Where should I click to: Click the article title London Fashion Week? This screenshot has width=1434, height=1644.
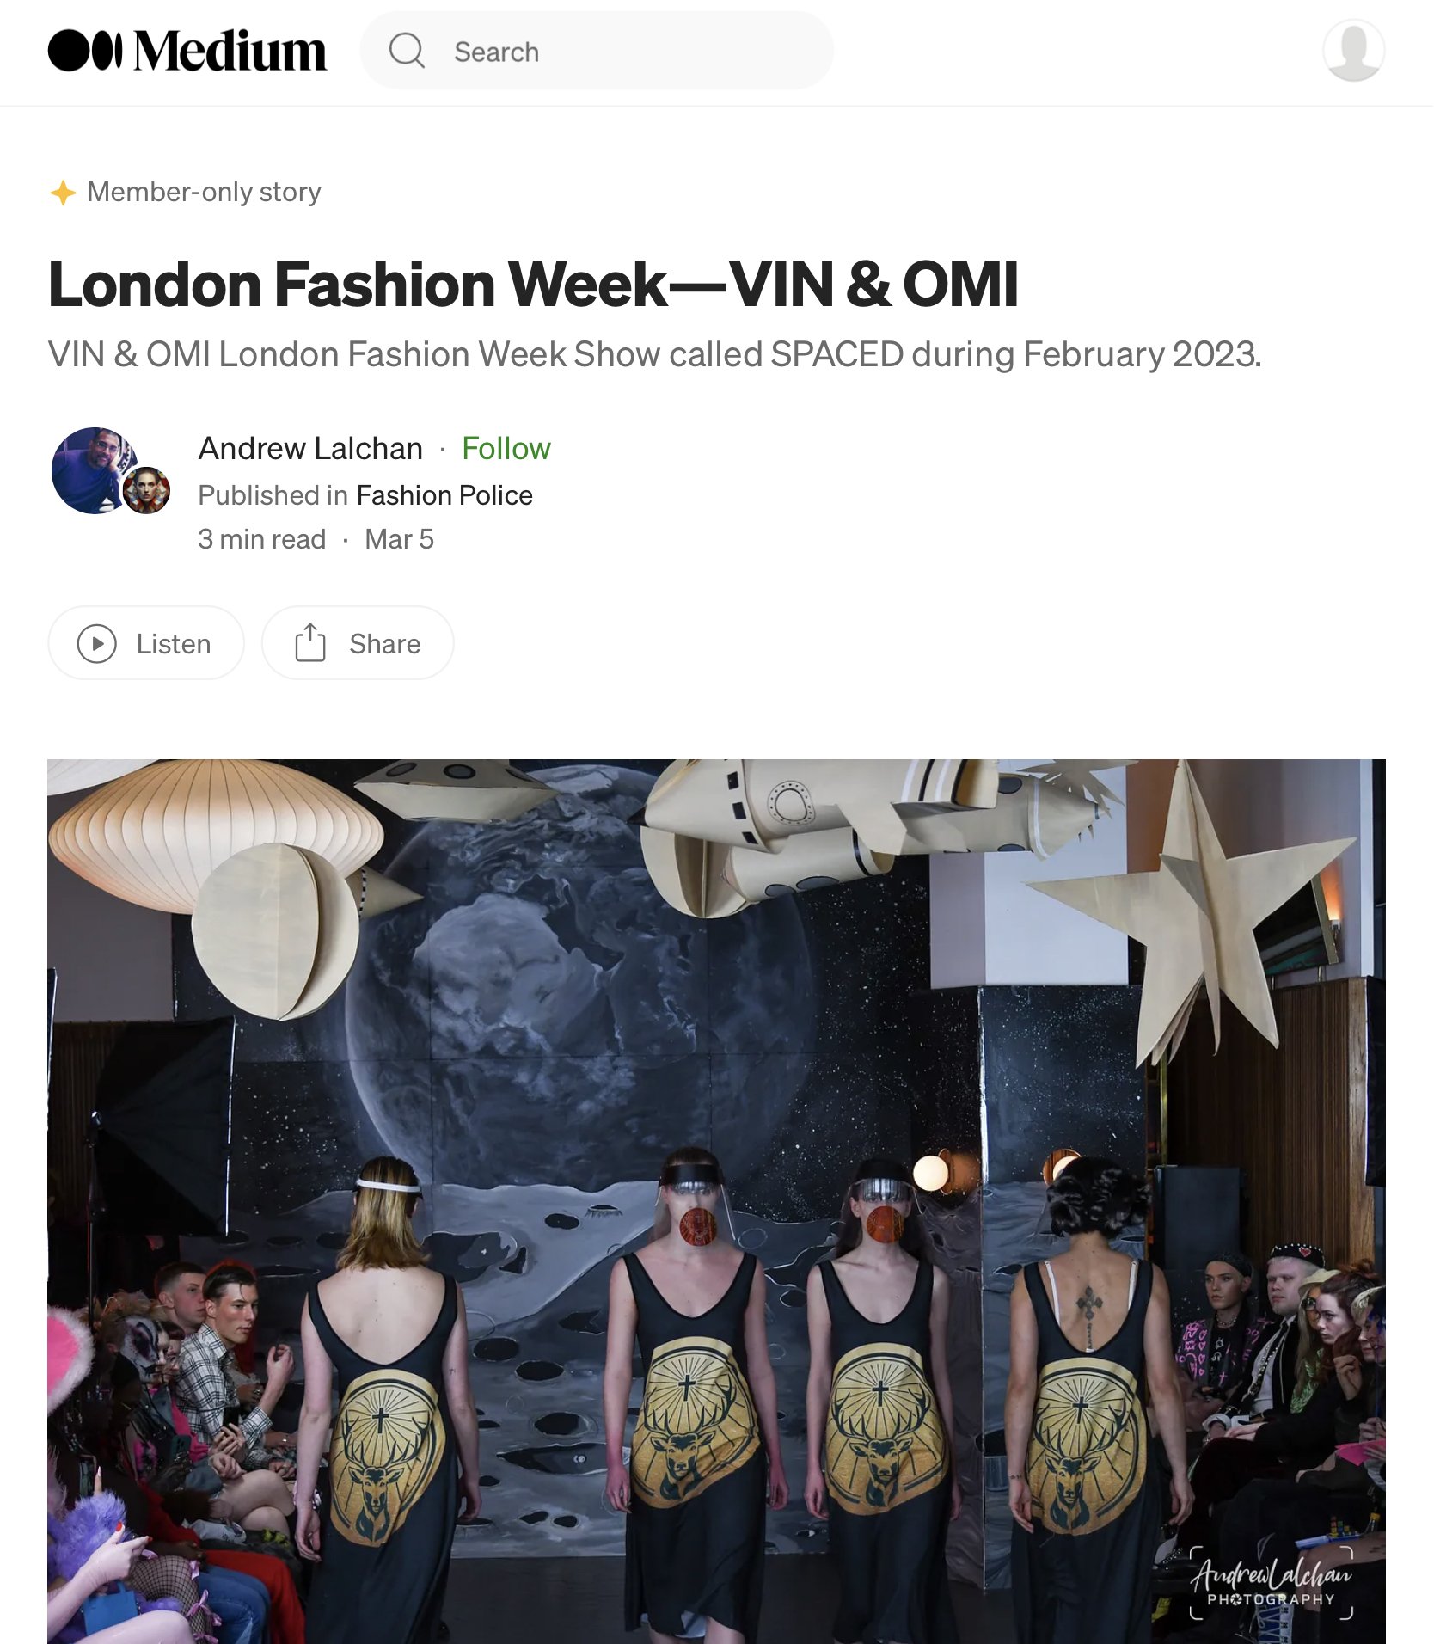point(533,285)
